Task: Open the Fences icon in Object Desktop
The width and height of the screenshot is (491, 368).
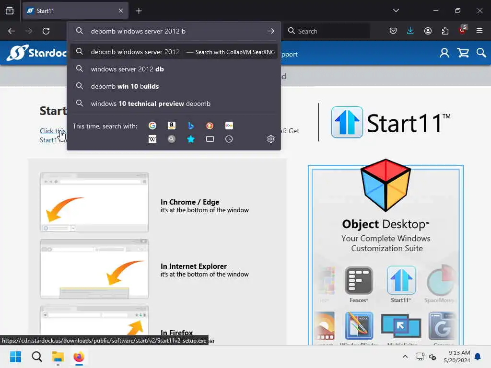Action: 359,285
